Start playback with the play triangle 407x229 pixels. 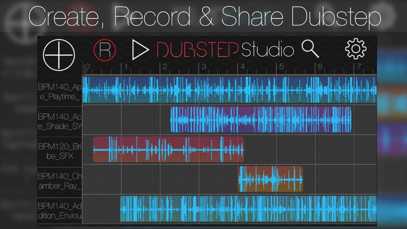click(140, 50)
